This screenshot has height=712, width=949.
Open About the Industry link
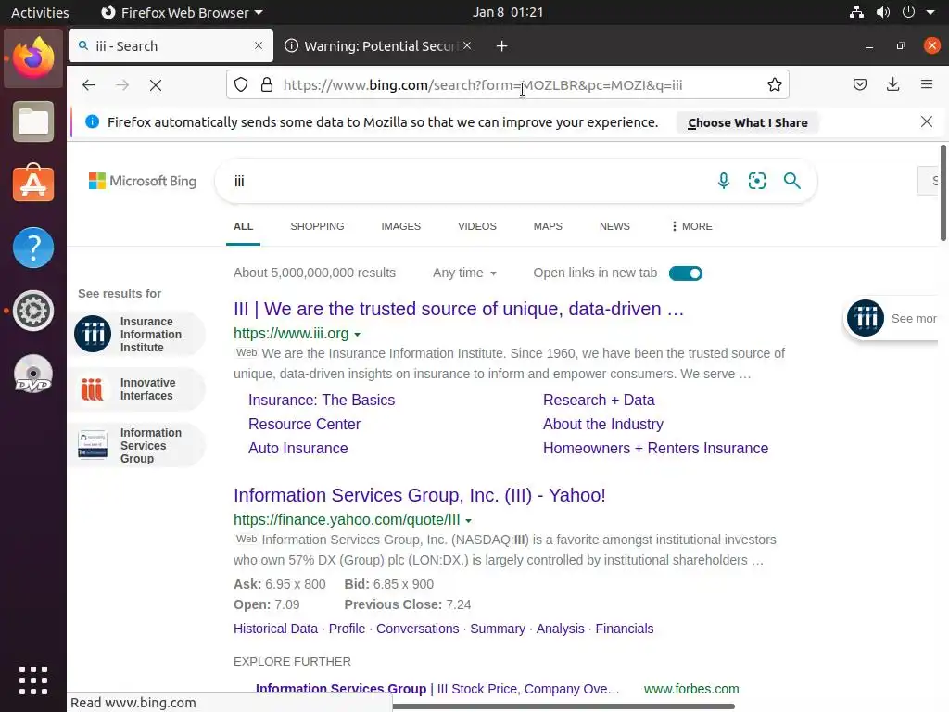tap(602, 424)
